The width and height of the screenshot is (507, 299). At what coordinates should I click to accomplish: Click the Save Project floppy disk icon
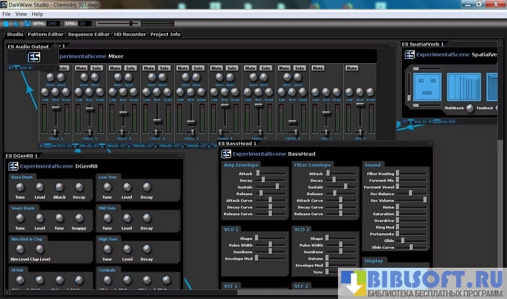pyautogui.click(x=27, y=23)
